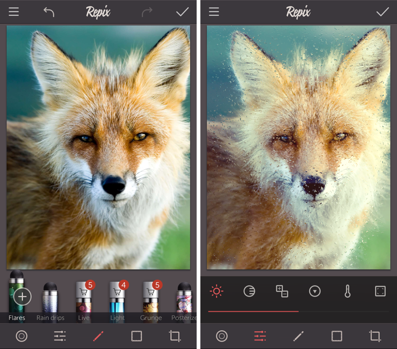Tap the thermometer temperature adjustment icon

click(347, 291)
